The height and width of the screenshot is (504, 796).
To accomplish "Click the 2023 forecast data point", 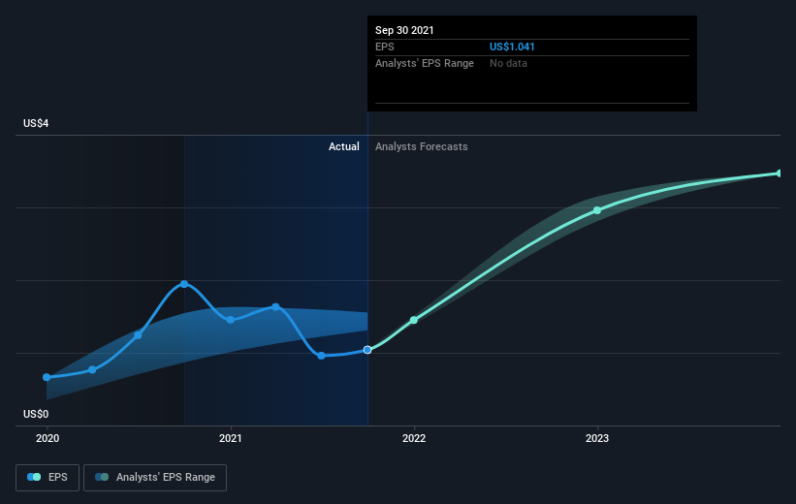I will pos(597,210).
